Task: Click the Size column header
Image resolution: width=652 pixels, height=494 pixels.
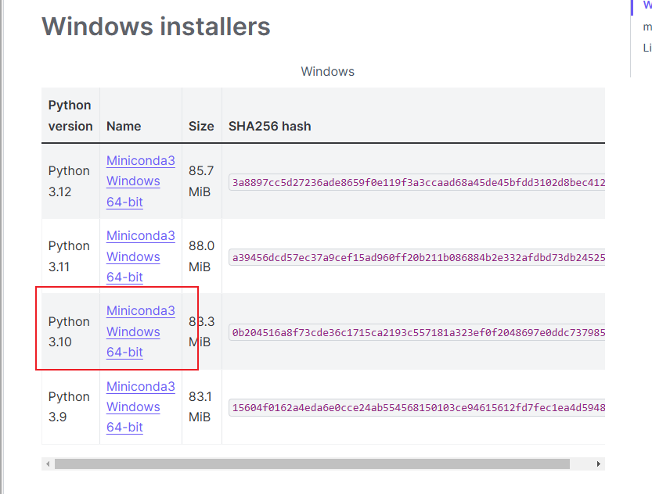Action: click(x=201, y=126)
